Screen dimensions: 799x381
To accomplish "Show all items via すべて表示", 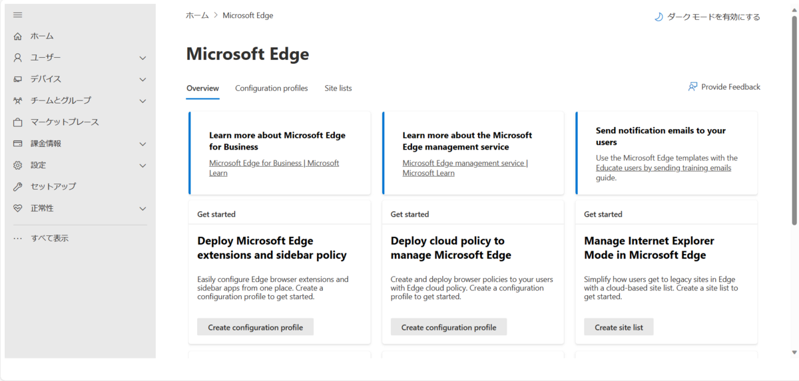I will [49, 238].
